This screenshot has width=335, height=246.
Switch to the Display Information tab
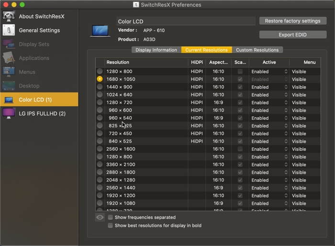[x=156, y=50]
